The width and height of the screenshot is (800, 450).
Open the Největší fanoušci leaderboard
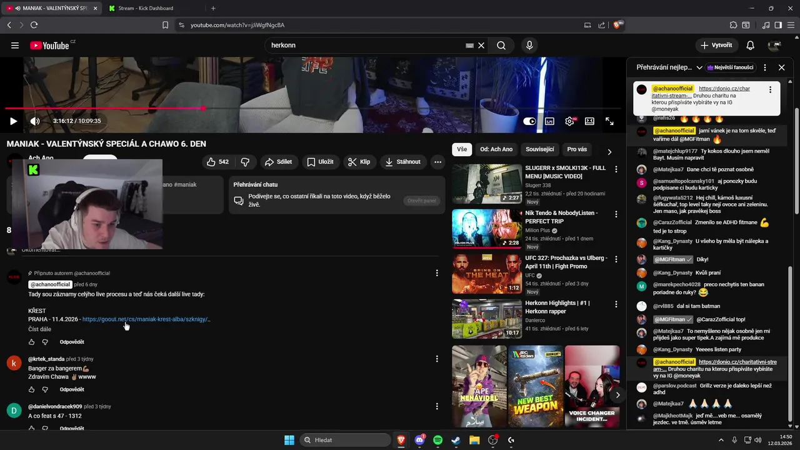731,67
